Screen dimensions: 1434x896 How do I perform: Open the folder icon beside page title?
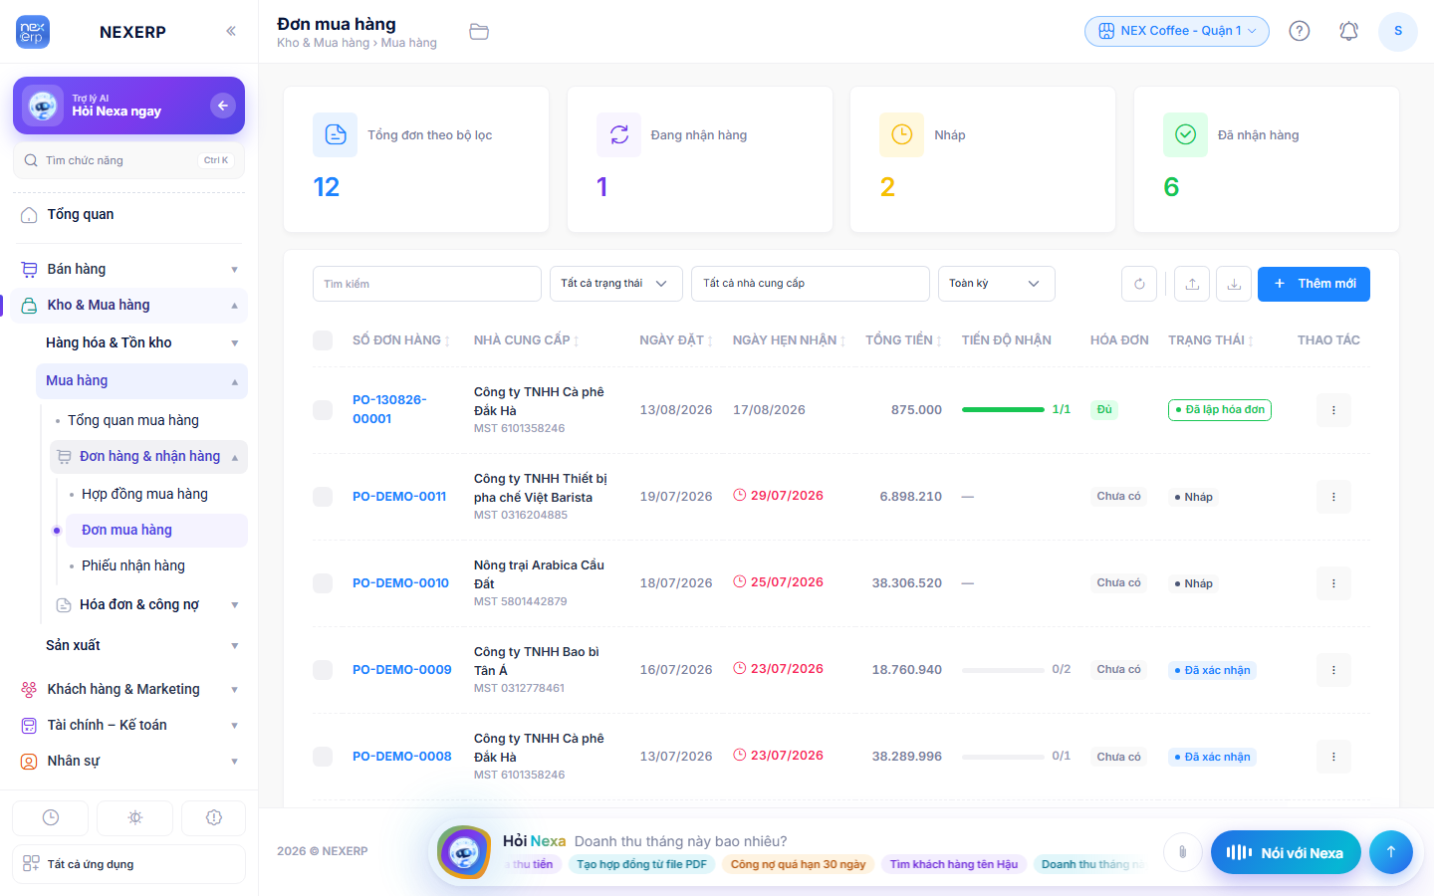click(479, 32)
